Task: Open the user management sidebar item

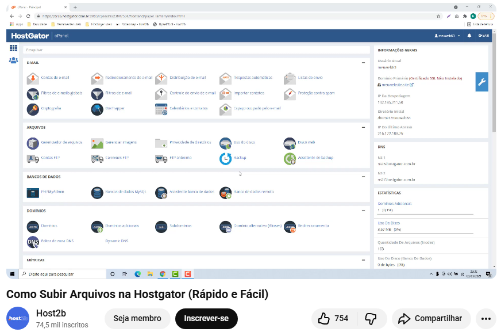Action: click(x=13, y=60)
